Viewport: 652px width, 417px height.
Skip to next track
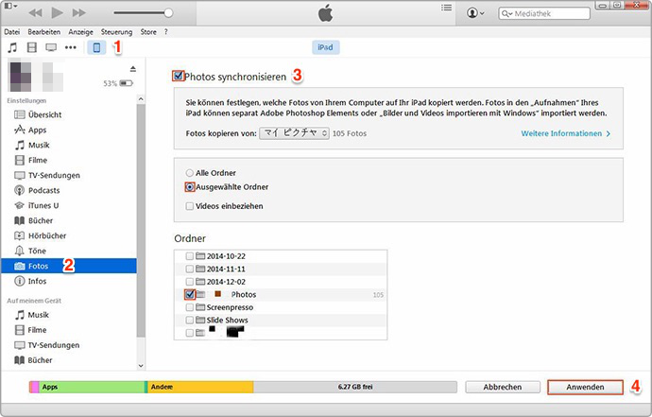click(78, 13)
